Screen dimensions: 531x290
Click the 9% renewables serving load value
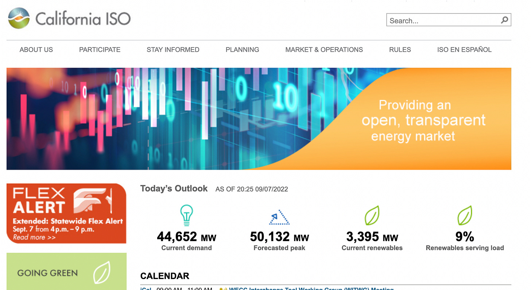pyautogui.click(x=465, y=237)
